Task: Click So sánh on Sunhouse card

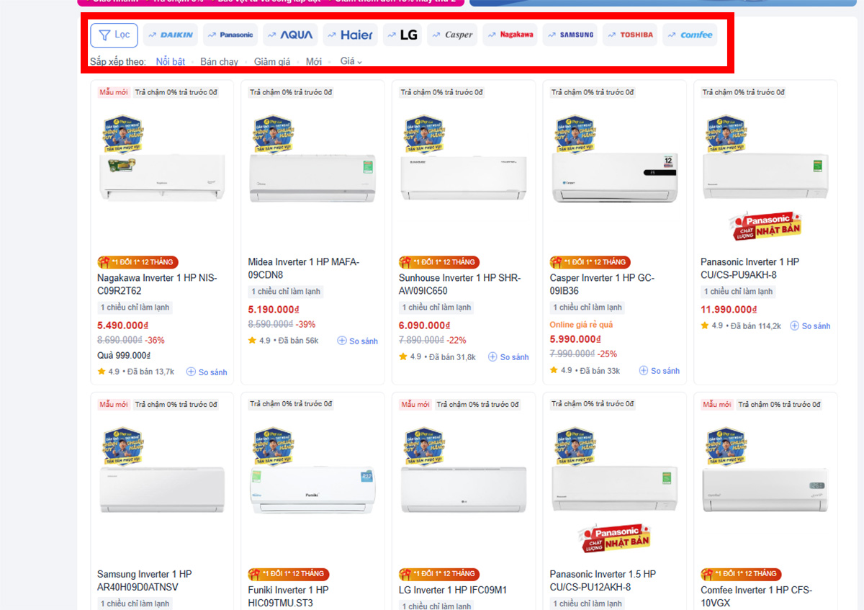Action: [x=508, y=356]
